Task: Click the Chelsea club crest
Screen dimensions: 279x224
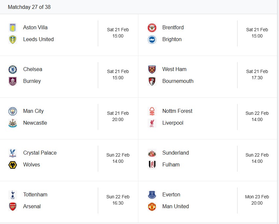Action: coord(13,69)
